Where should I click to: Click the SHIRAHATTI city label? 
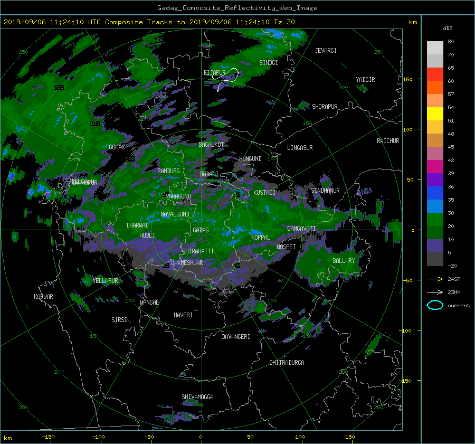click(x=198, y=251)
